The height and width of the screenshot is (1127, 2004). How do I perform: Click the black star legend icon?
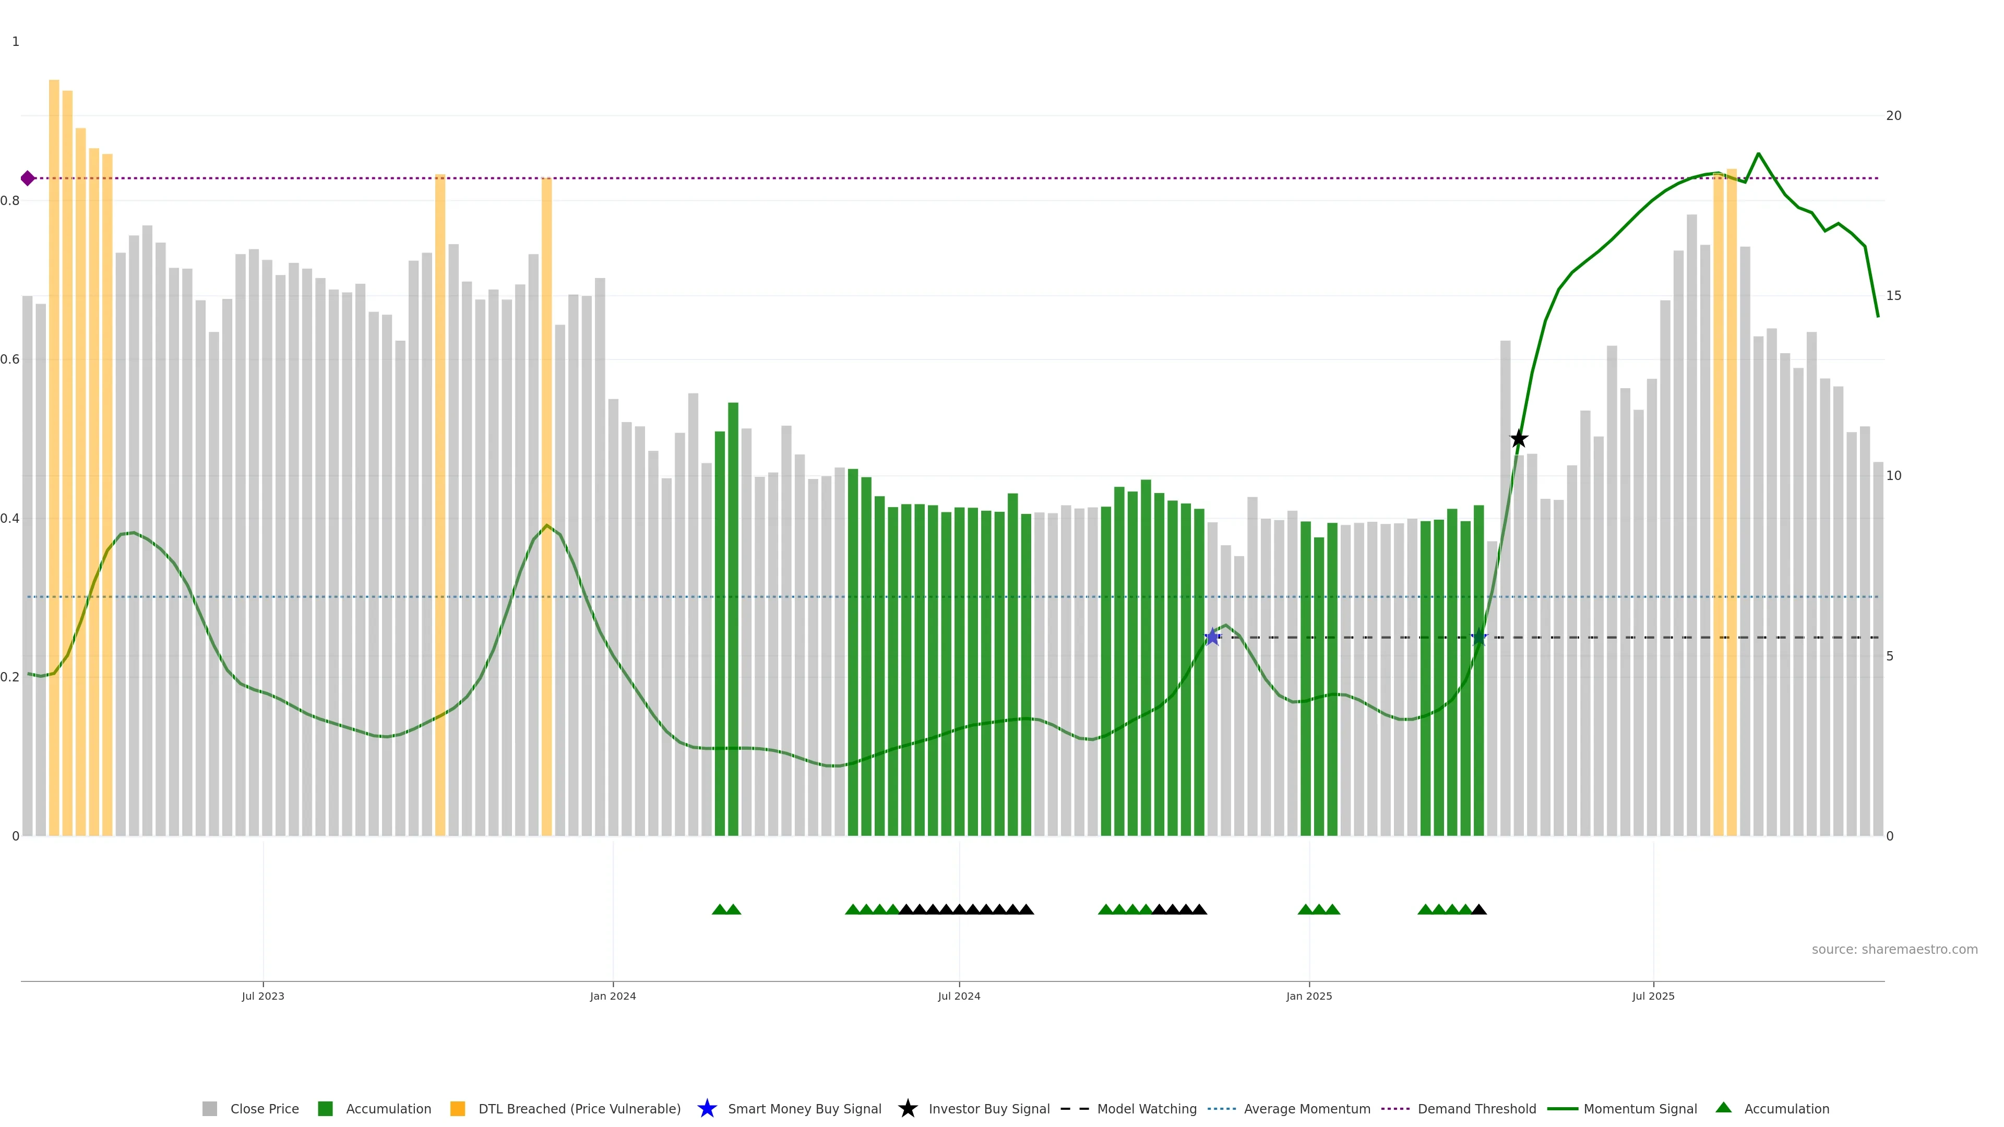click(907, 1108)
